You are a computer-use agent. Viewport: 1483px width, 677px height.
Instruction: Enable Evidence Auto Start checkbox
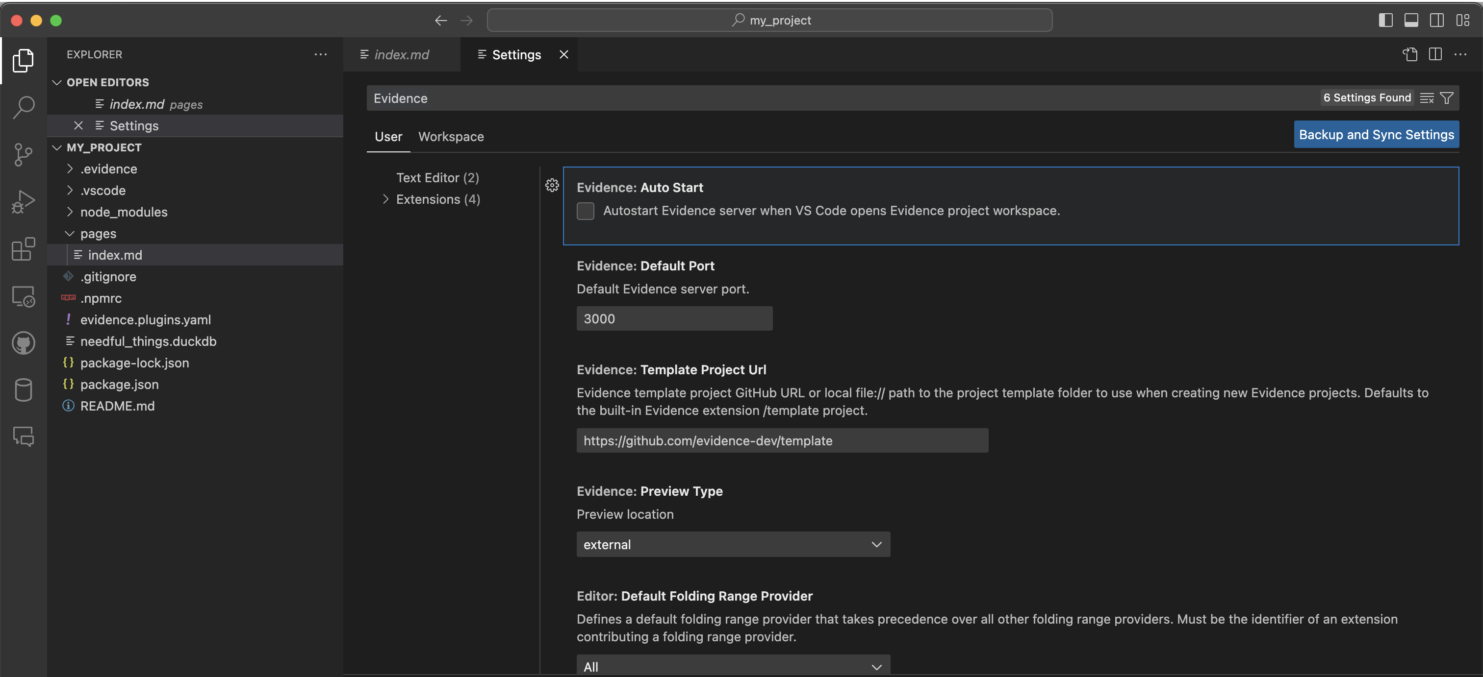point(585,211)
